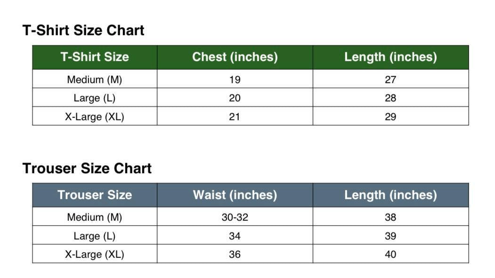The height and width of the screenshot is (278, 495).
Task: Select the chest value 21 cell
Action: tap(235, 117)
